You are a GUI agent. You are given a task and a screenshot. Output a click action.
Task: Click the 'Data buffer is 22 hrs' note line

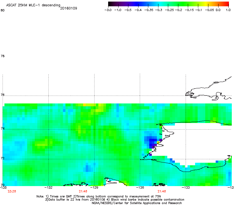tap(114, 200)
